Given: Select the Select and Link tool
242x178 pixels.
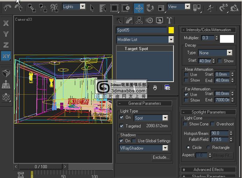Looking at the screenshot, I should pos(32,8).
